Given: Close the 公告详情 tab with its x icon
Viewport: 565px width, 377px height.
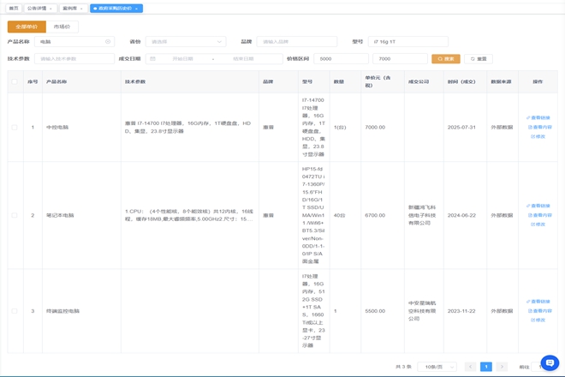Looking at the screenshot, I should coord(51,9).
